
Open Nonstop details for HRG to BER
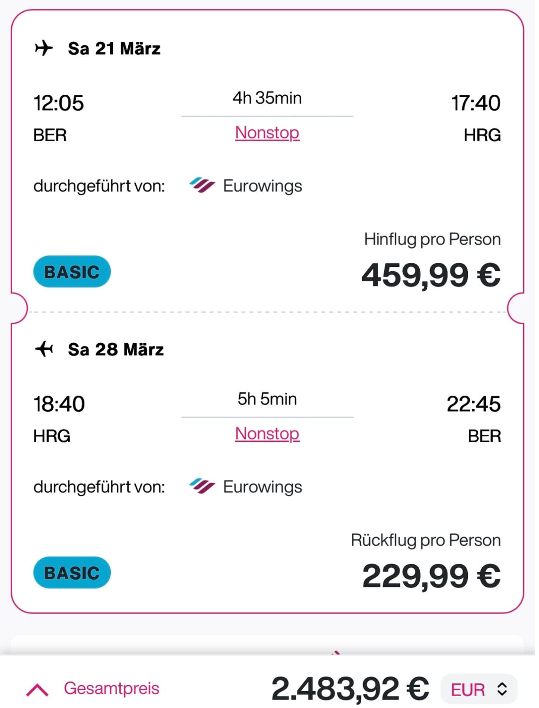click(267, 433)
